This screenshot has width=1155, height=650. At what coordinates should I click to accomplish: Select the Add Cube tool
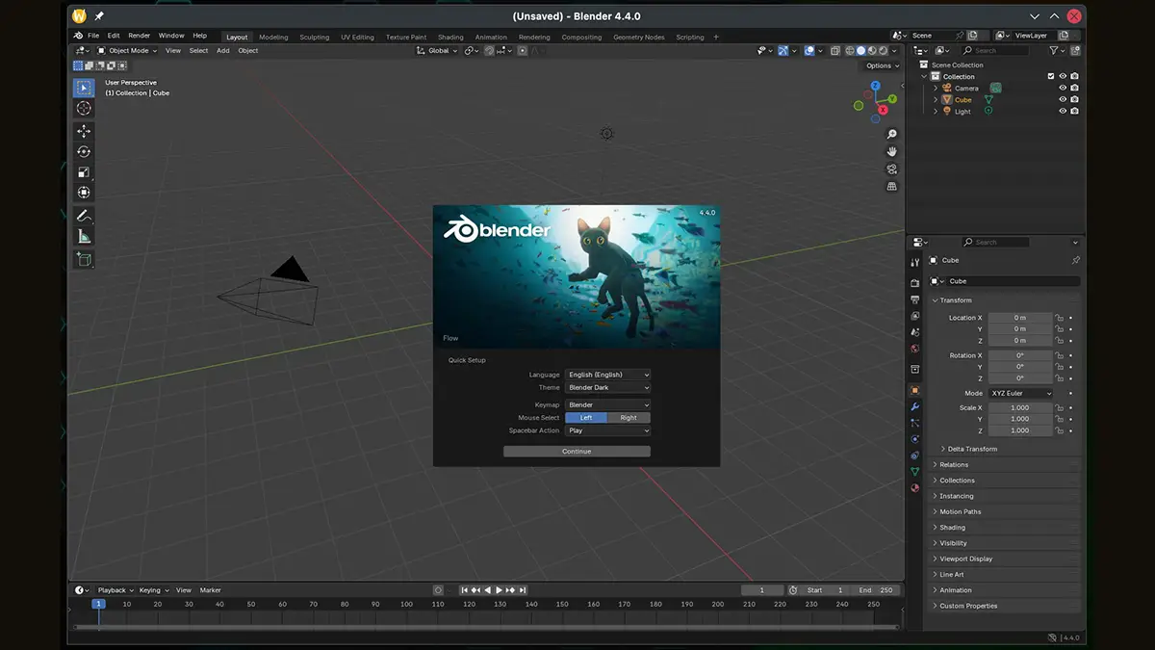point(84,260)
